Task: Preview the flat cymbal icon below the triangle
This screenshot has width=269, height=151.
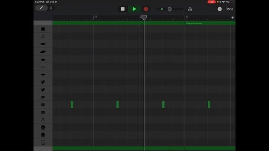Action: (43, 44)
